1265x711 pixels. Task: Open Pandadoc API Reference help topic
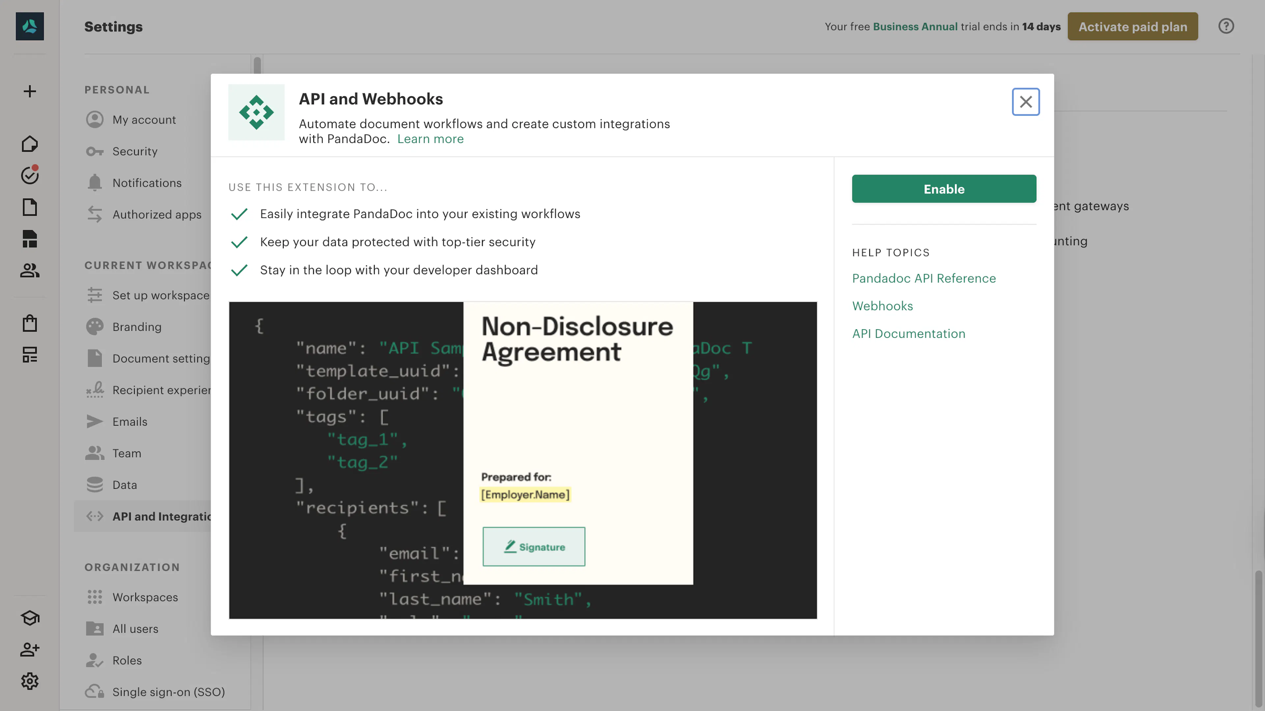tap(924, 278)
